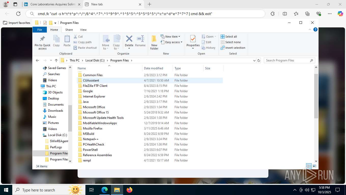The height and width of the screenshot is (195, 346).
Task: Open the Move to command
Action: [x=106, y=42]
